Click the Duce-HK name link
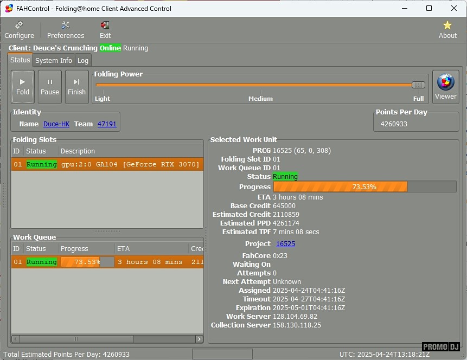 tap(56, 124)
